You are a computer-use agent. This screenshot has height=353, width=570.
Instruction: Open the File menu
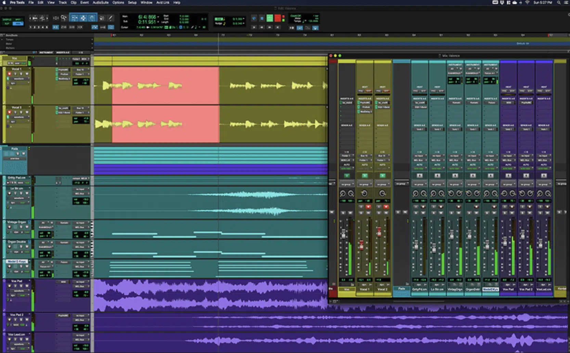[31, 2]
